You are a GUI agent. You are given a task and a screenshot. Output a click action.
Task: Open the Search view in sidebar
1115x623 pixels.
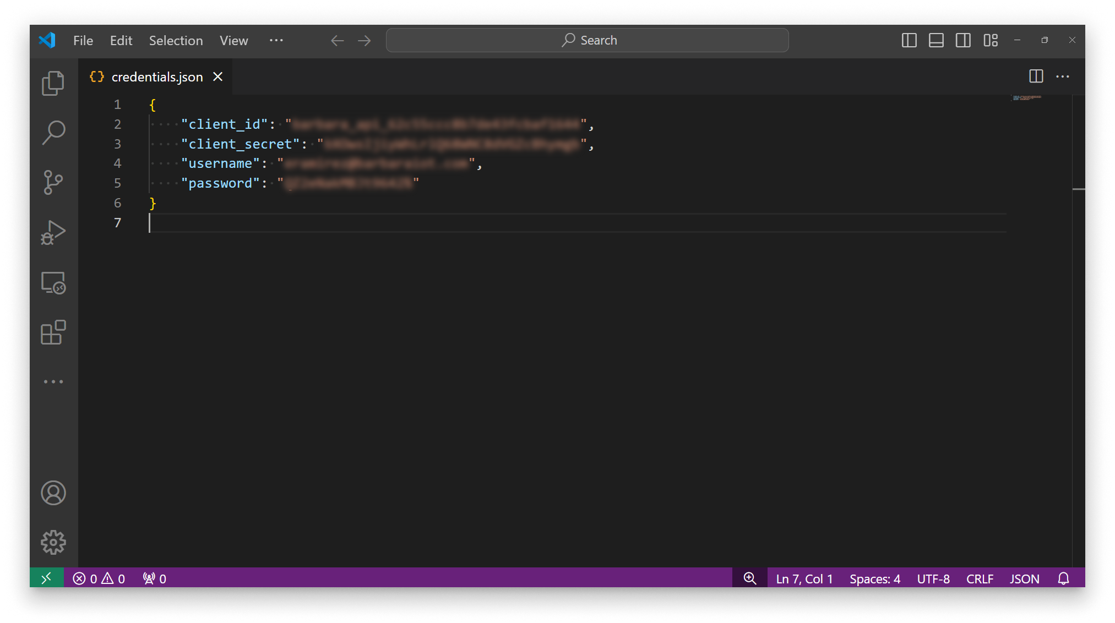(x=53, y=133)
